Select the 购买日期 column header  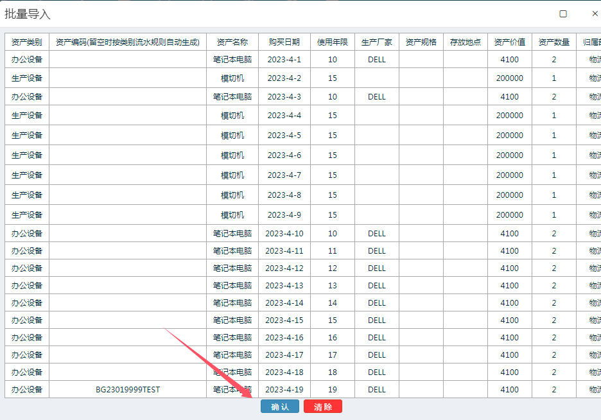pyautogui.click(x=284, y=42)
